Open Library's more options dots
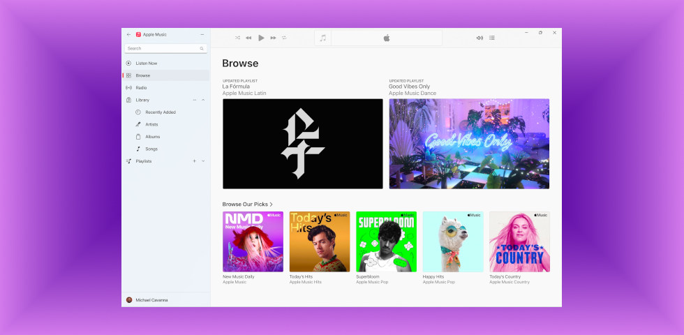The image size is (684, 335). pyautogui.click(x=195, y=100)
